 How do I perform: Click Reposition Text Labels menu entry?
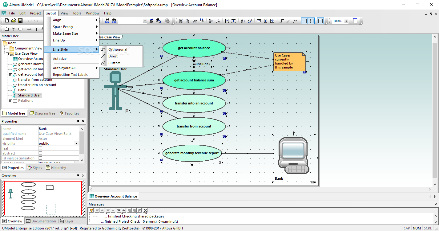(71, 75)
